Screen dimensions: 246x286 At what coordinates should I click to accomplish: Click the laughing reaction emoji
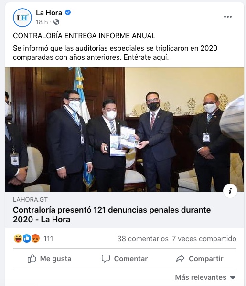[x=18, y=238]
